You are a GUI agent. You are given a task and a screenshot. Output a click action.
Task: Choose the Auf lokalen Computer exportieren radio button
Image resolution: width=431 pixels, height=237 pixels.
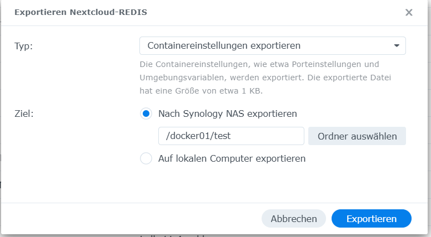tap(146, 159)
